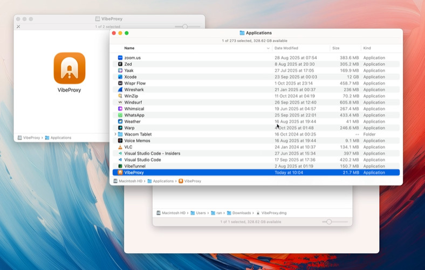Select the WhatsApp row name

pyautogui.click(x=134, y=115)
